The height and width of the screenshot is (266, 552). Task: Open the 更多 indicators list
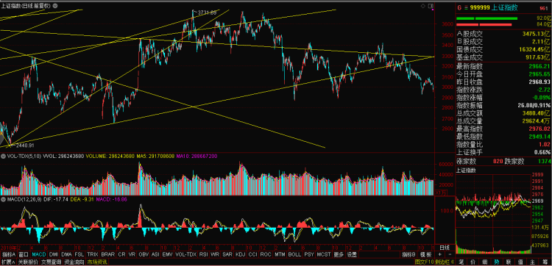point(339,254)
